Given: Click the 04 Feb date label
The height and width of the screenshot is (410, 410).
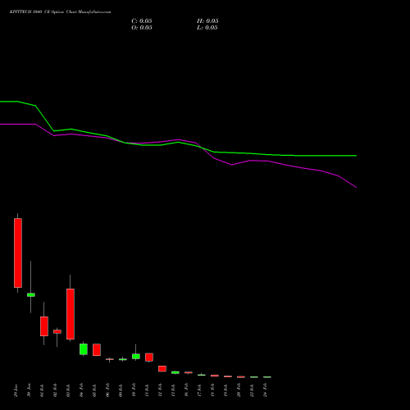Looking at the screenshot, I should [x=82, y=390].
